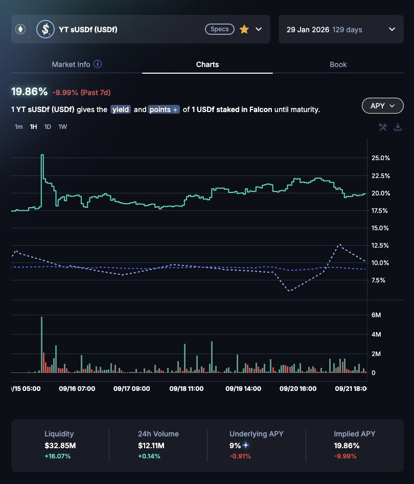This screenshot has height=484, width=414.
Task: Open Market Info tooltip icon
Action: [x=98, y=64]
